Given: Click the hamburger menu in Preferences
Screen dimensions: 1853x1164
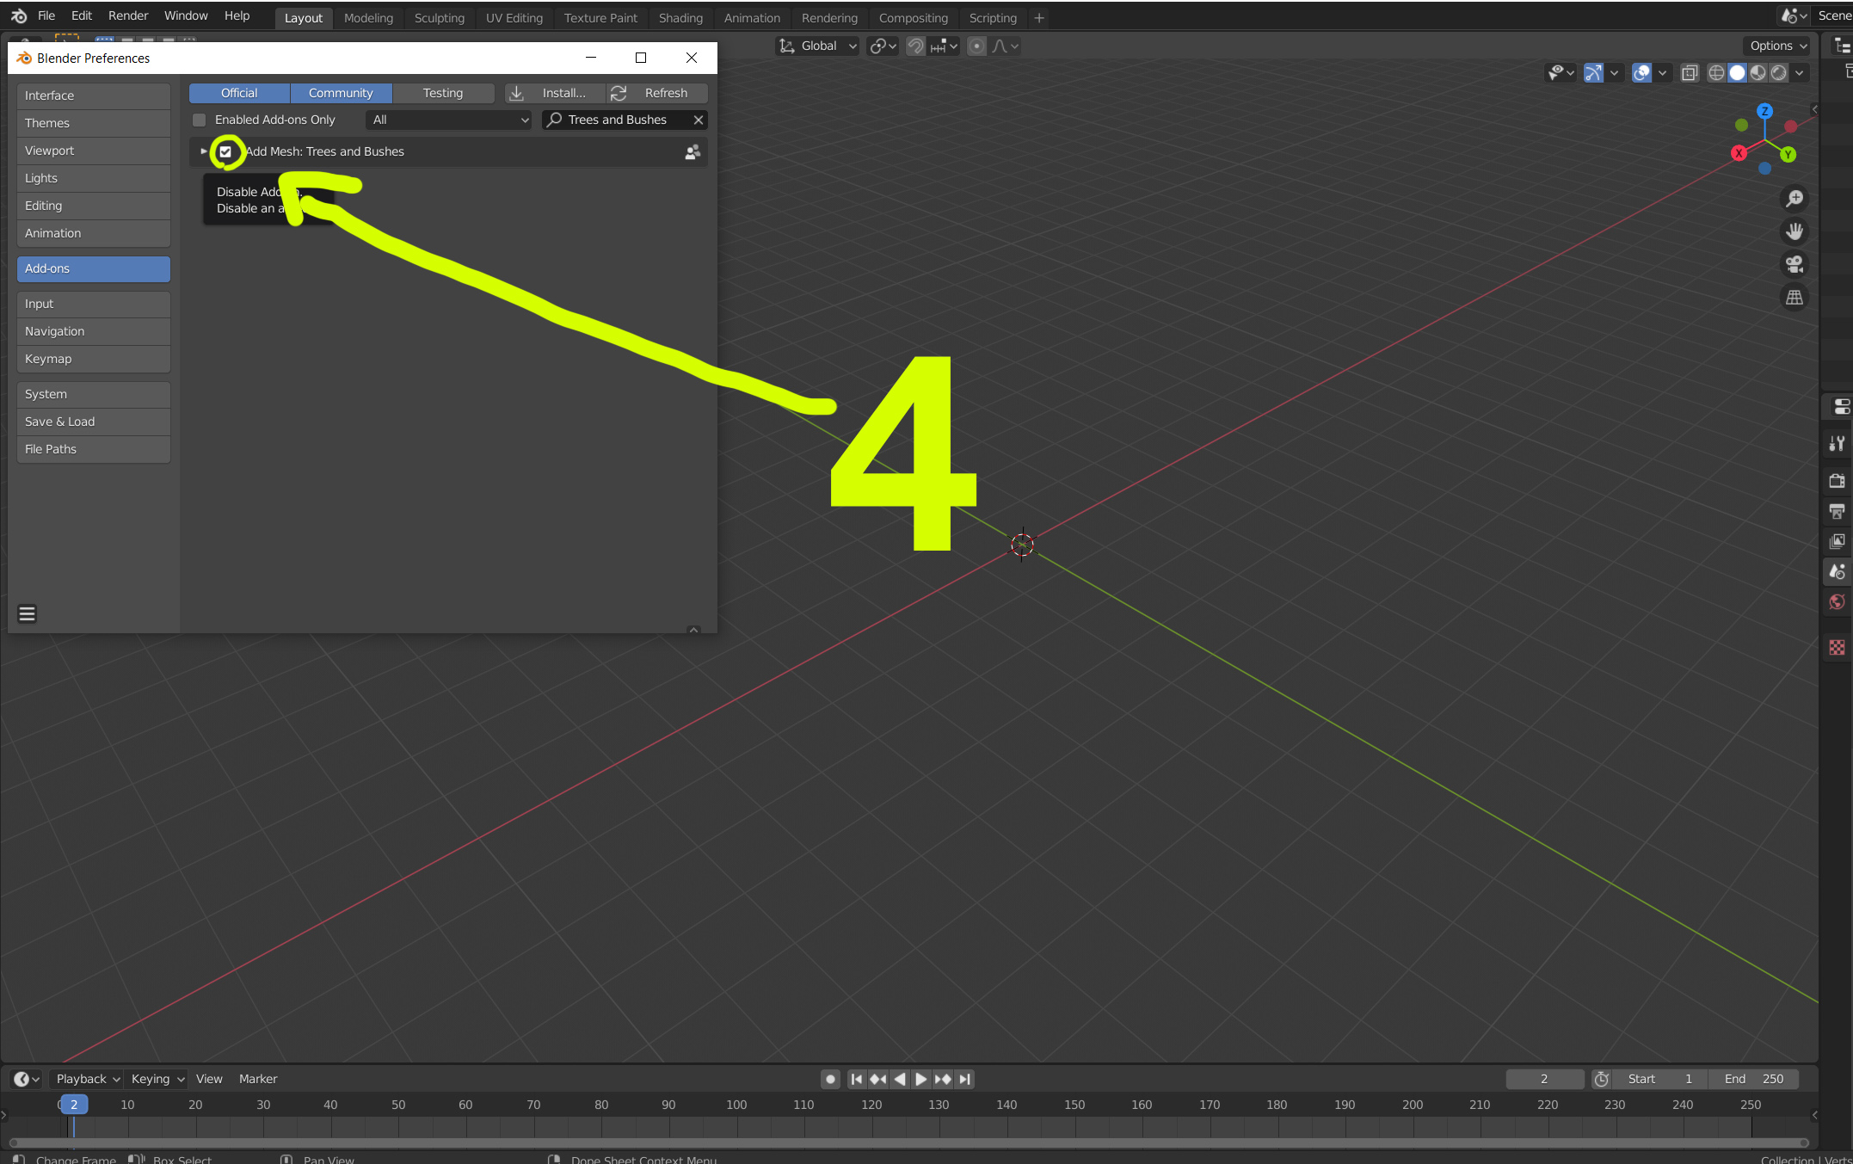Looking at the screenshot, I should pyautogui.click(x=27, y=613).
